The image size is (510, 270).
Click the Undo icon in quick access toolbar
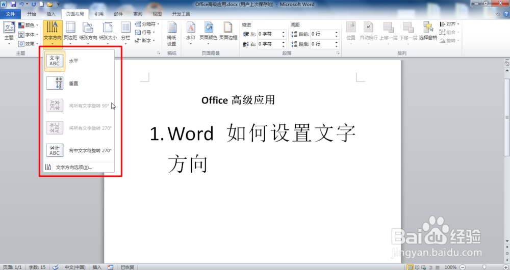pos(21,4)
